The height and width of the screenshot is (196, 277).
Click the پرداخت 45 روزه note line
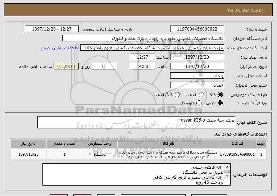pos(210,182)
